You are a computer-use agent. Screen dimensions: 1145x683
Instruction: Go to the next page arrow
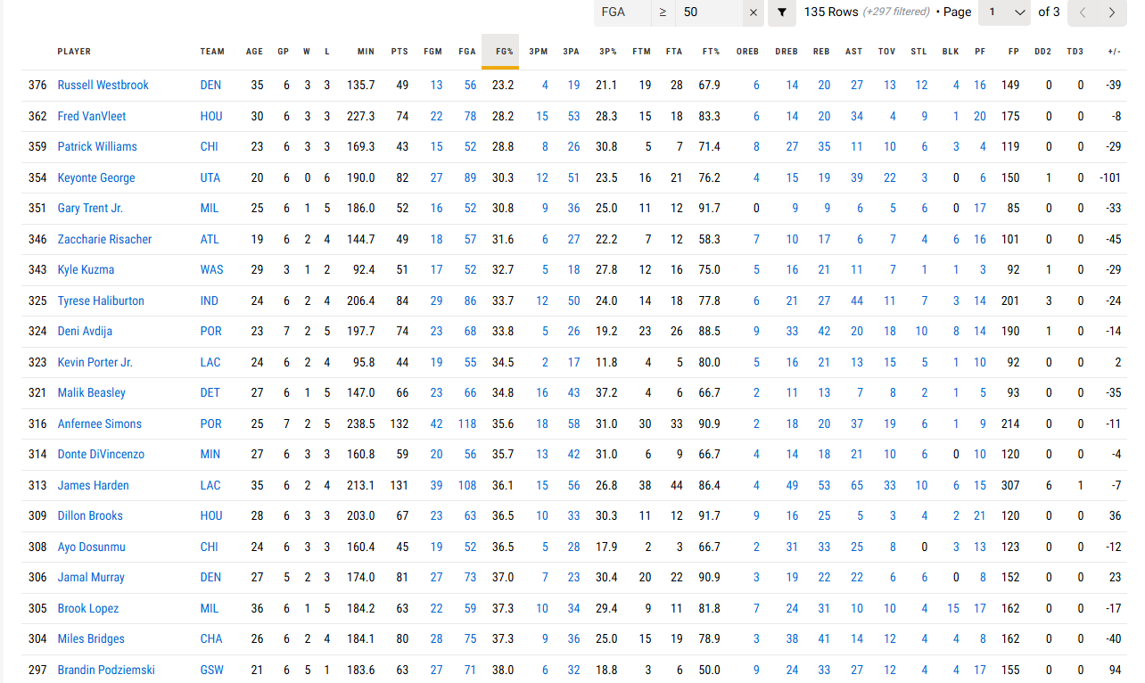pyautogui.click(x=1111, y=12)
